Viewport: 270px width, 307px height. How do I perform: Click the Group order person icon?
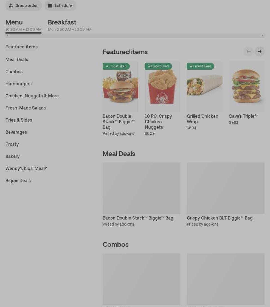click(11, 6)
